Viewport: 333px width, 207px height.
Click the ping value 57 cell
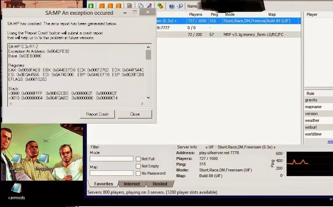pyautogui.click(x=212, y=35)
